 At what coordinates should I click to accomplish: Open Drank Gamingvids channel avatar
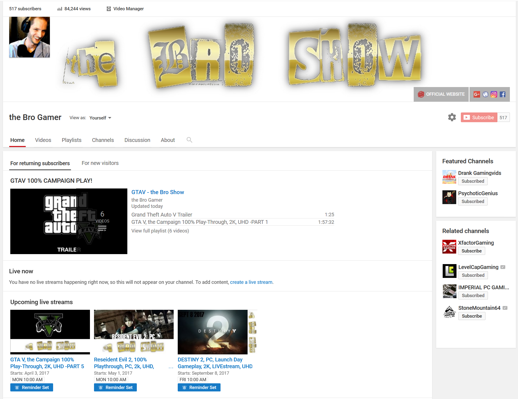pyautogui.click(x=449, y=177)
